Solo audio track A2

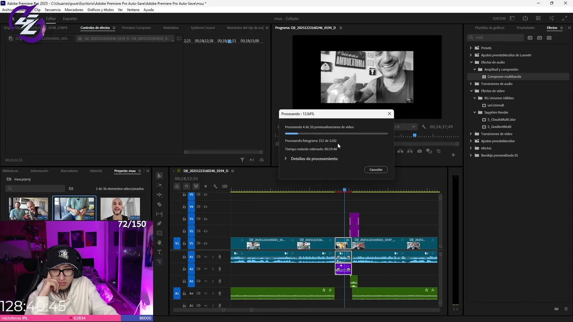pyautogui.click(x=213, y=269)
